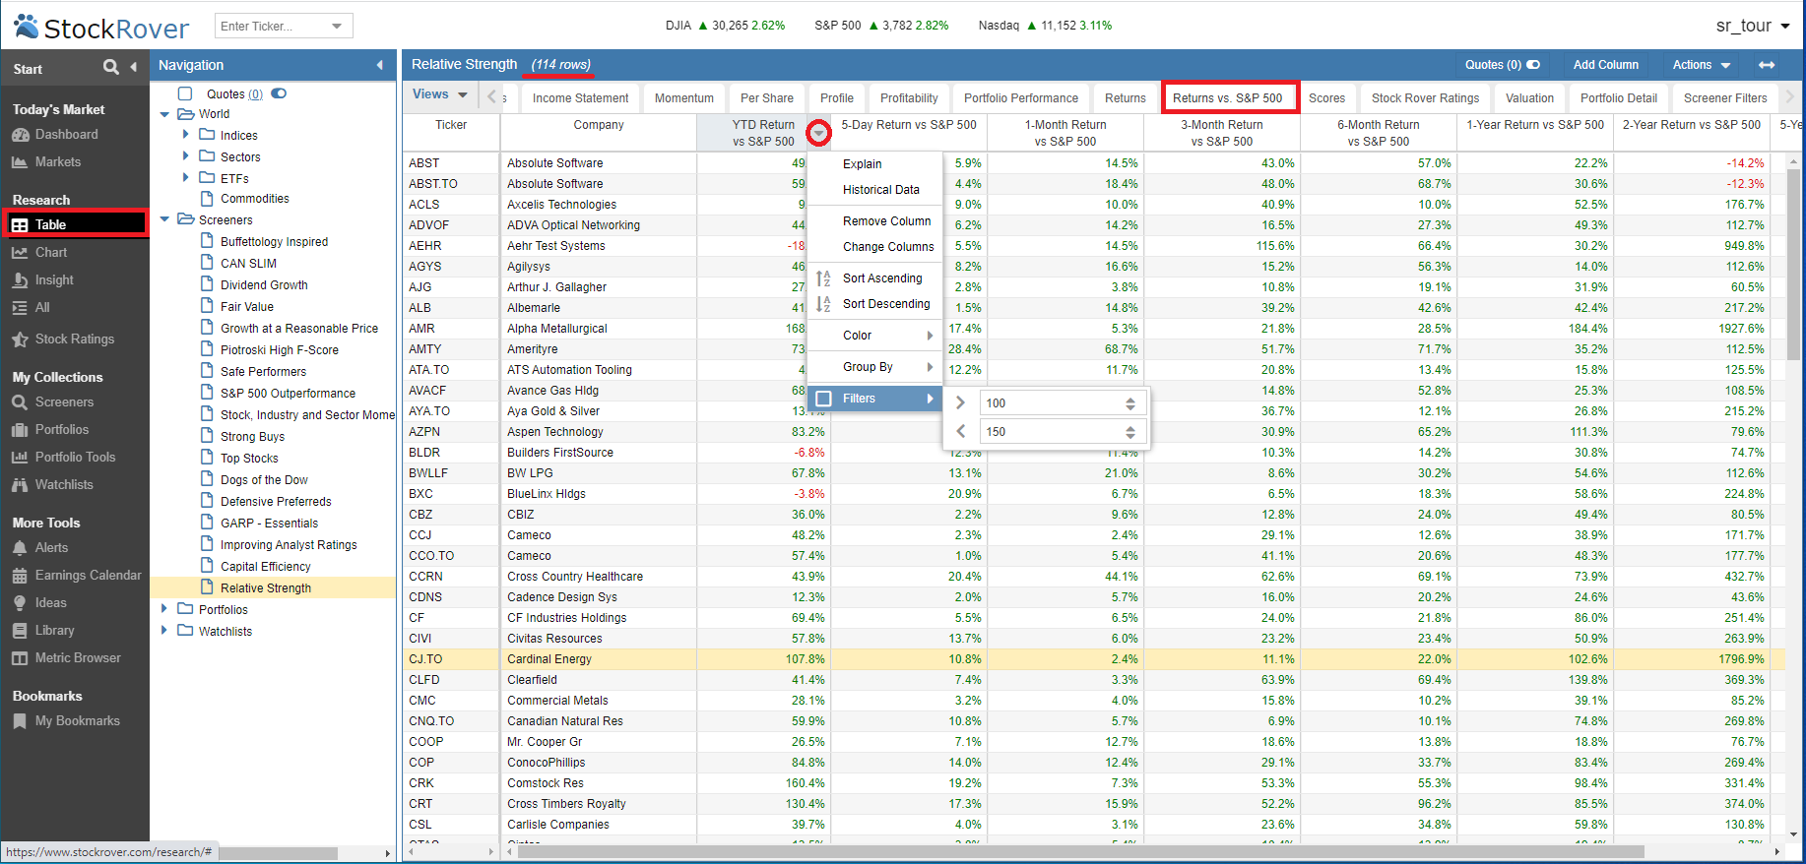Switch to the Income Statement tab
The width and height of the screenshot is (1806, 864).
(580, 98)
